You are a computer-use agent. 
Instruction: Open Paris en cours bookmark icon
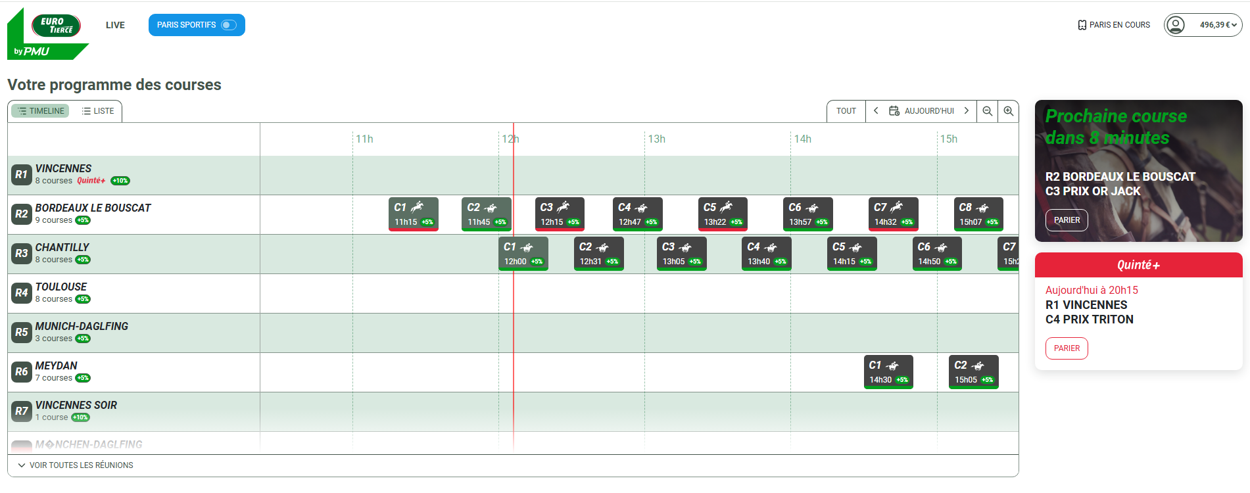tap(1082, 25)
